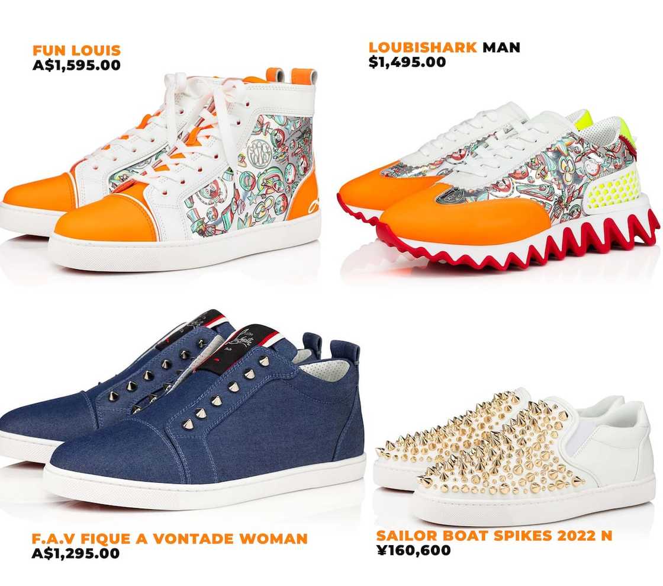Click the SAILOR BOAT SPIKES 2022 N title
This screenshot has width=663, height=586.
[494, 535]
